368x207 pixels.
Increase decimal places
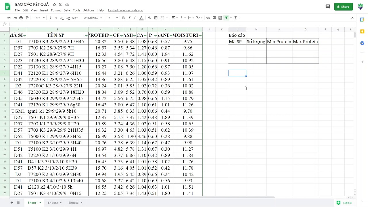click(x=68, y=18)
